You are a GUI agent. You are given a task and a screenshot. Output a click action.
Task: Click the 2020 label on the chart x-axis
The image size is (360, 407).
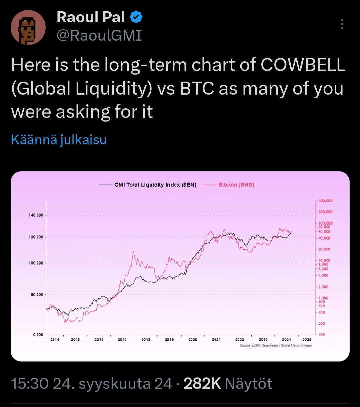(193, 340)
